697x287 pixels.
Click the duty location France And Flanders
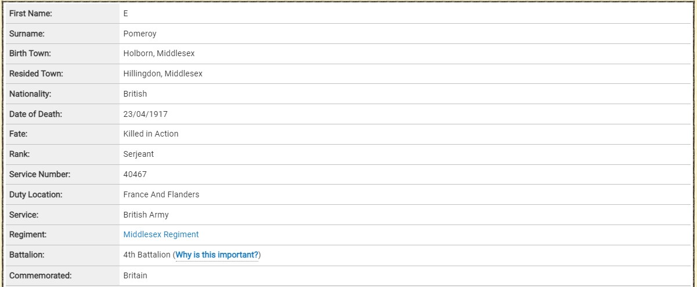point(161,194)
